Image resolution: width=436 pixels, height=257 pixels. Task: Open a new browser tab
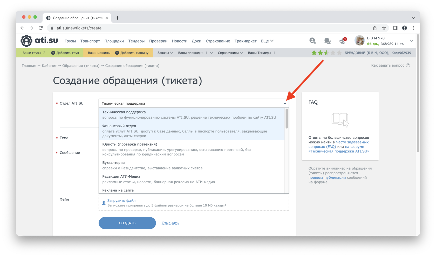coord(117,18)
